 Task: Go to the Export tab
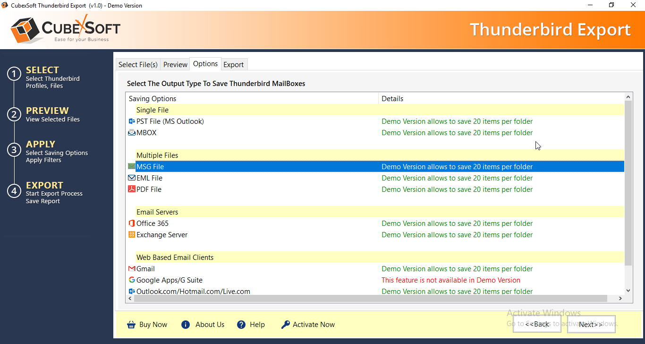coord(234,65)
